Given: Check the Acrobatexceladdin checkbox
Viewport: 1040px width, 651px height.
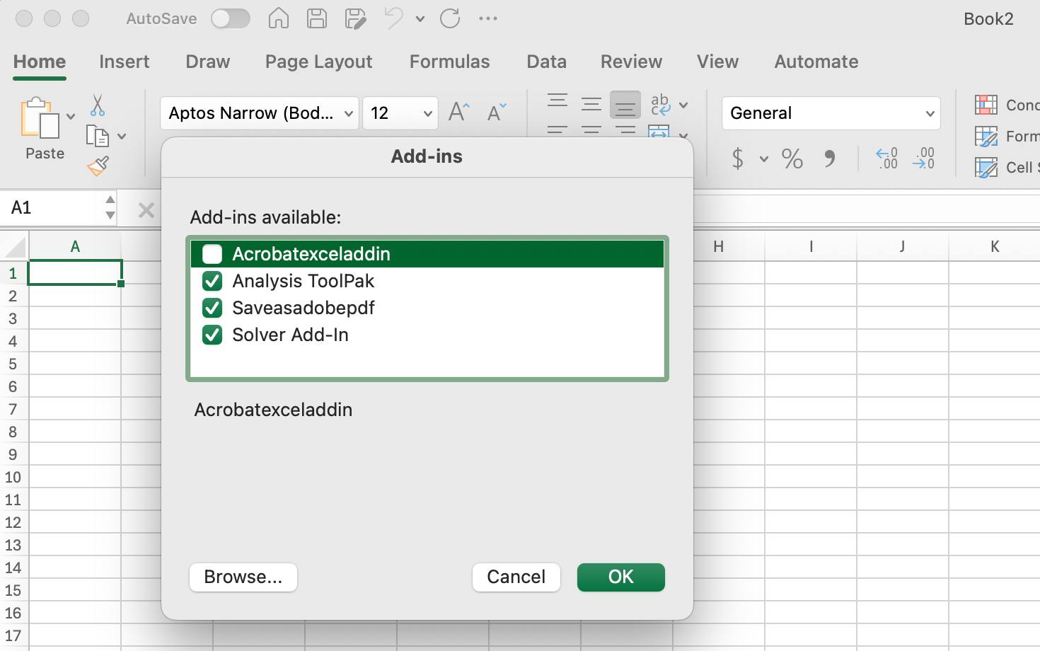Looking at the screenshot, I should pos(212,253).
